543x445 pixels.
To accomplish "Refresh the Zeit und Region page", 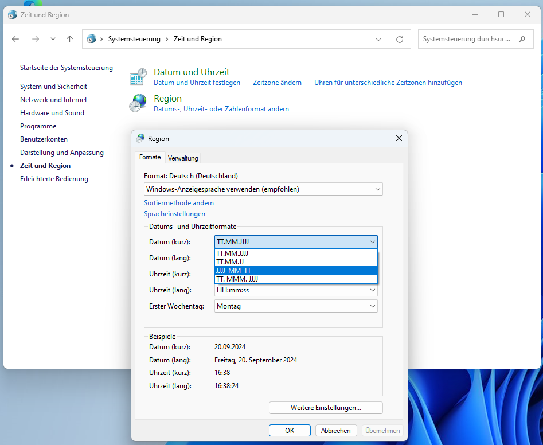I will click(399, 40).
